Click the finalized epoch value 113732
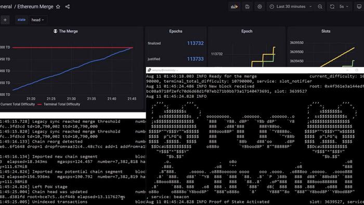 click(195, 43)
